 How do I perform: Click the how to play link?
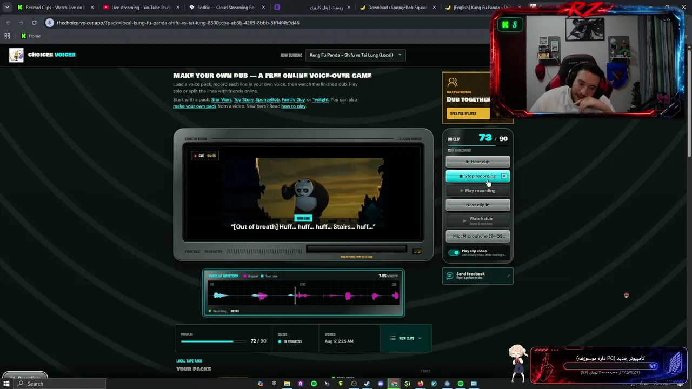tap(293, 106)
